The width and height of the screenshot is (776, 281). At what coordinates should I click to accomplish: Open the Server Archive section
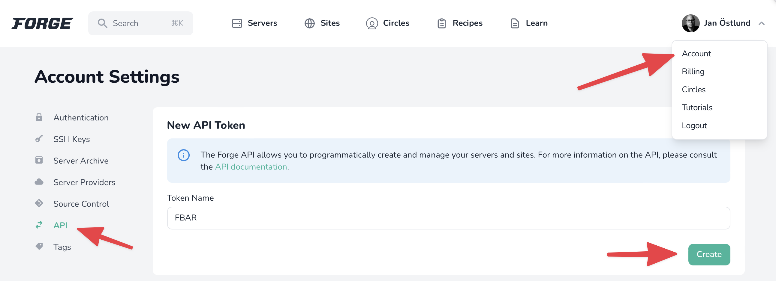click(81, 161)
